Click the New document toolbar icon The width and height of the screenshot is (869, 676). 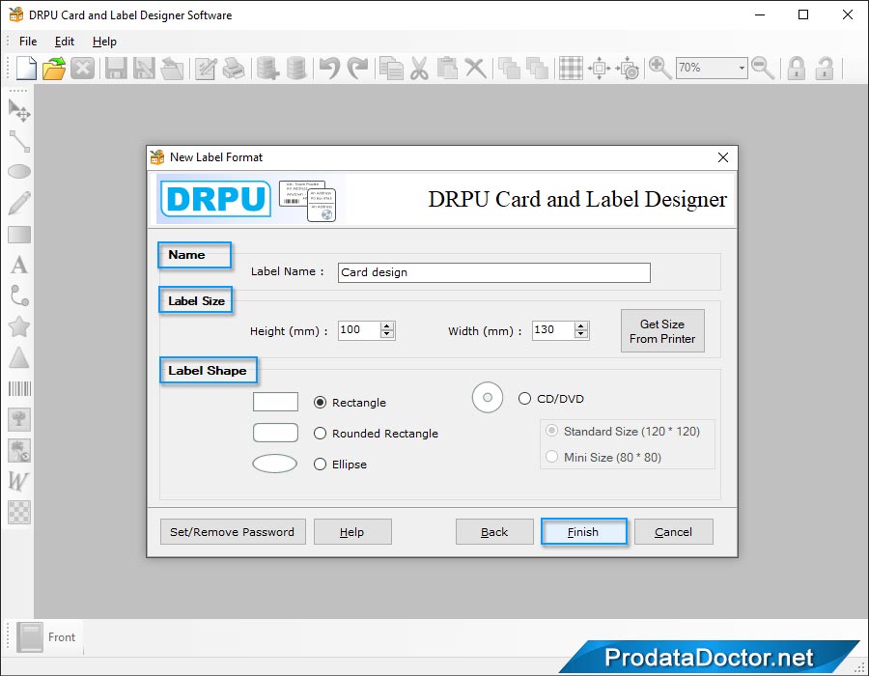tap(26, 69)
